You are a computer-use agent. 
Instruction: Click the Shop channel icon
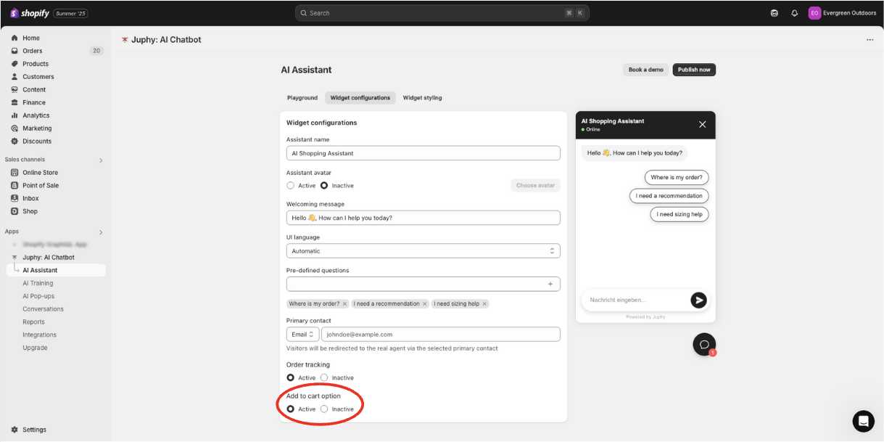click(15, 211)
